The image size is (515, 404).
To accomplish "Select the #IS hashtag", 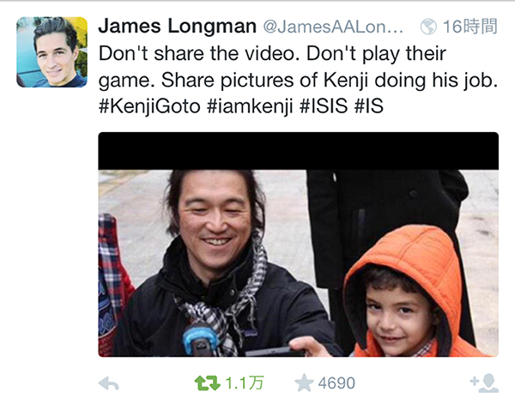I will [369, 106].
